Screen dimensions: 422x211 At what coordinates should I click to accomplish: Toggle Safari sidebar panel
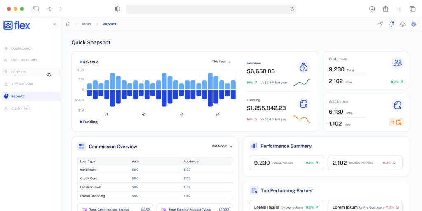tap(36, 9)
